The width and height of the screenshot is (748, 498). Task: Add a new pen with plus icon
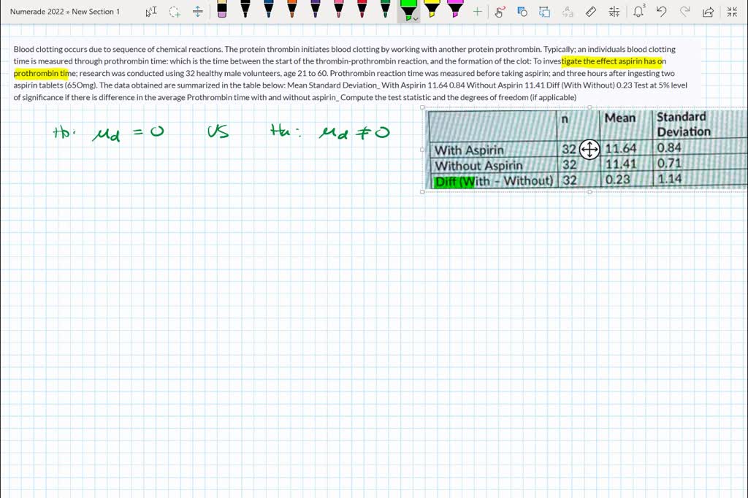coord(478,12)
